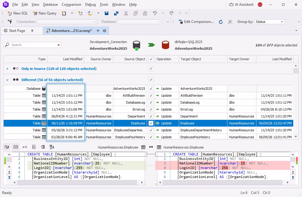Click the sort A-Z icon in diff toolbar
This screenshot has height=197, width=302.
[x=52, y=147]
